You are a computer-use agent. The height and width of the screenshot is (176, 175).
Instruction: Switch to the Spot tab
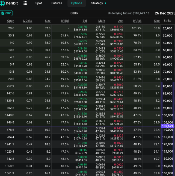[38, 3]
